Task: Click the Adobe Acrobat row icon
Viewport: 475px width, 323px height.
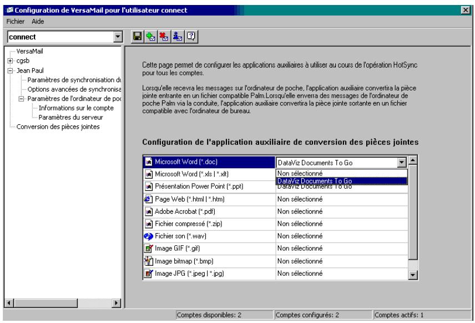Action: click(x=149, y=211)
